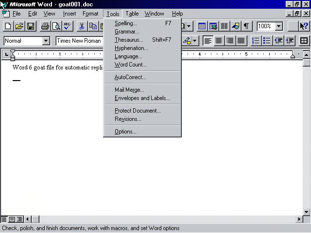Choose Word Count... from the Tools menu
The width and height of the screenshot is (311, 233).
pos(142,65)
